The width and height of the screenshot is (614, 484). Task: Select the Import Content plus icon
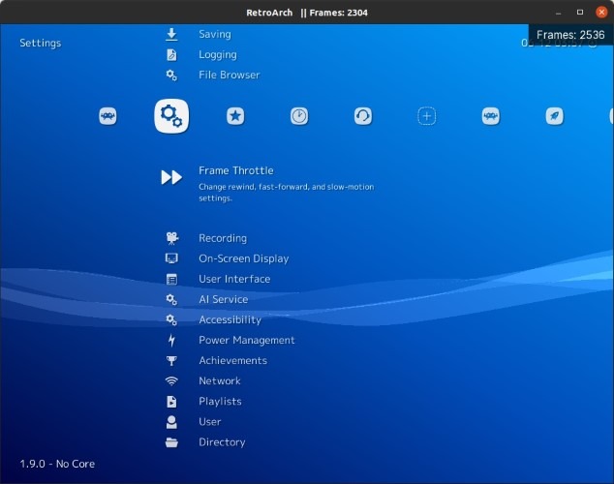[x=427, y=116]
